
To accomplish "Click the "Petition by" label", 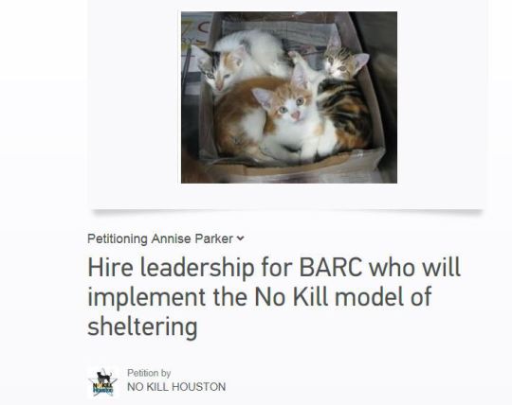I will [149, 373].
